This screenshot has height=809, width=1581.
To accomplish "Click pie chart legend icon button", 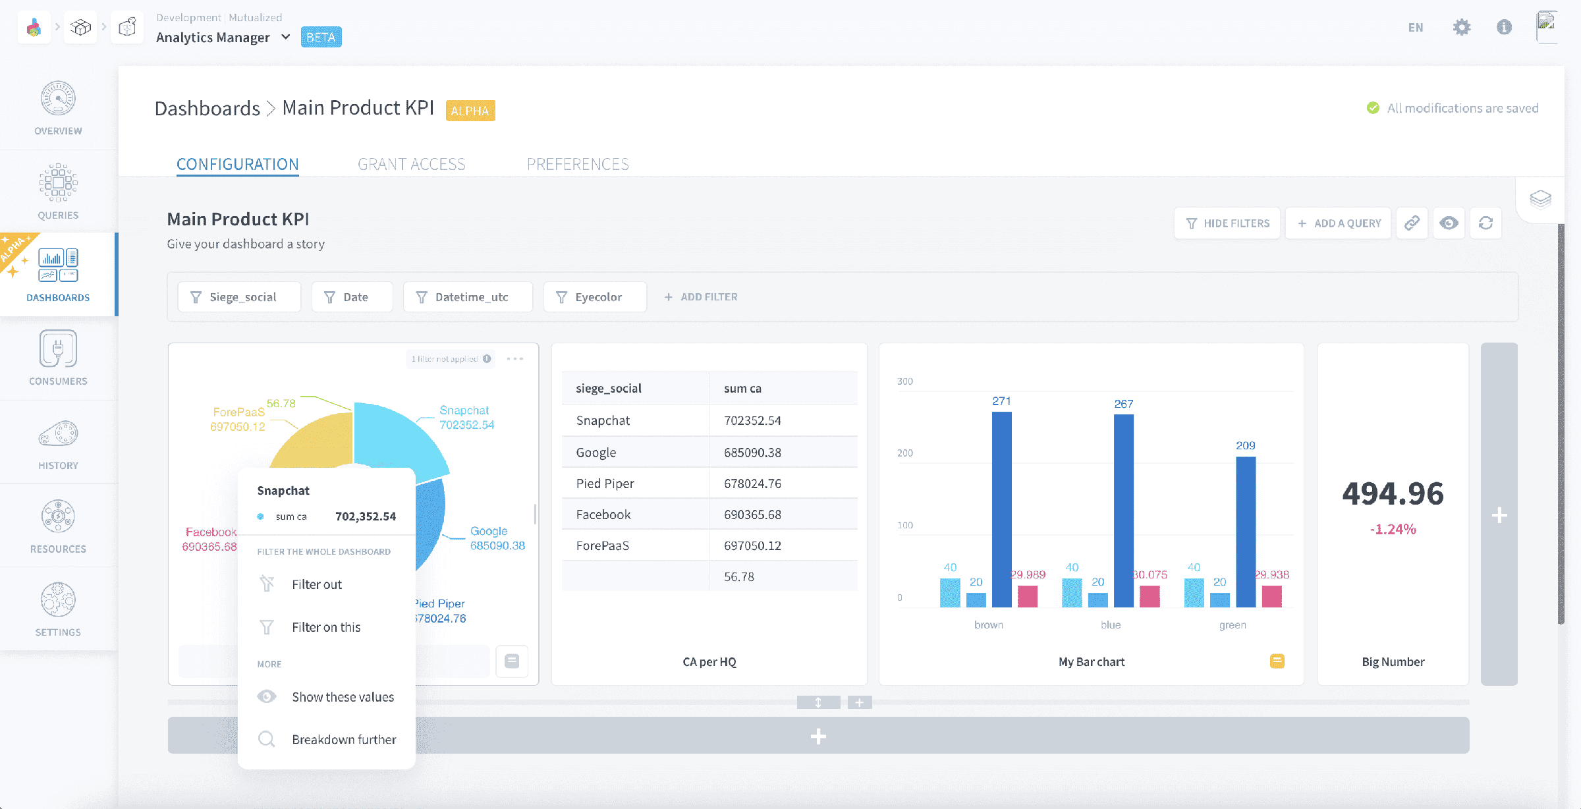I will coord(512,661).
